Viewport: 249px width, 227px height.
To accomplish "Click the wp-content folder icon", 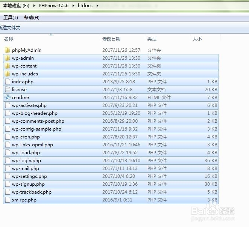I will (x=7, y=66).
